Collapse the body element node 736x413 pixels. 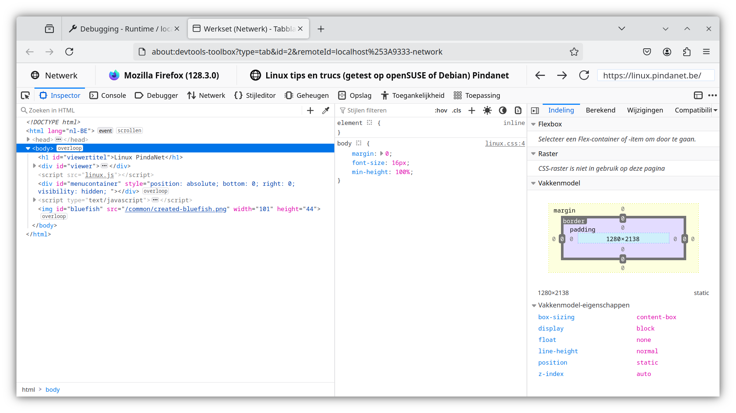(28, 148)
